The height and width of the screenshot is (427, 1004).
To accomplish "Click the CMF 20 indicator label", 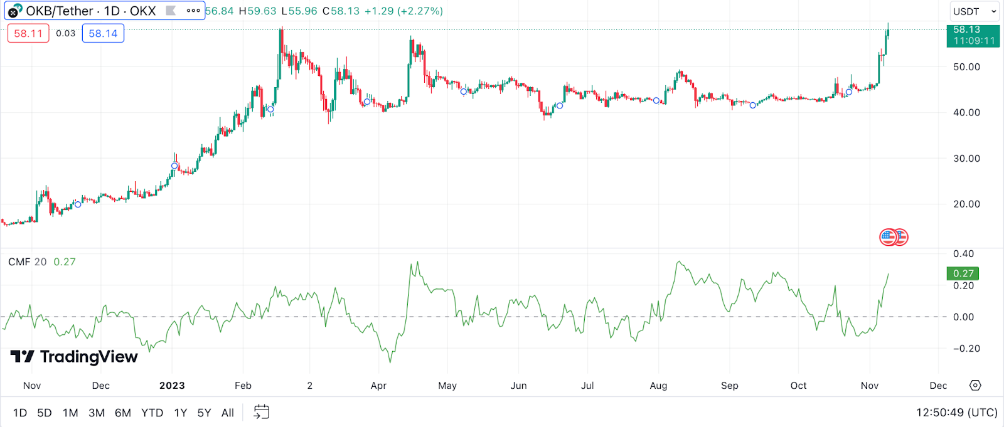I will pyautogui.click(x=27, y=262).
